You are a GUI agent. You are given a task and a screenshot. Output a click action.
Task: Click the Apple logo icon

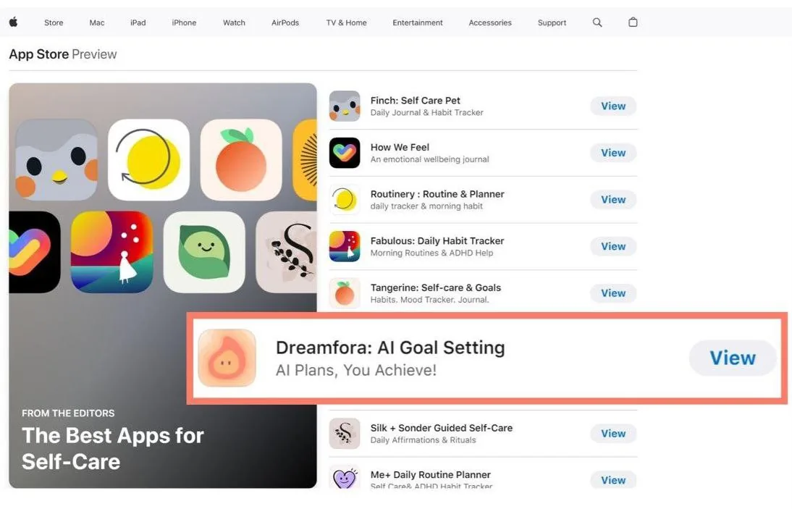[x=14, y=22]
